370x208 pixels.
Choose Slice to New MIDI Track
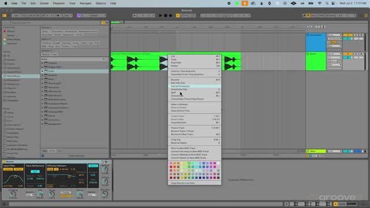195,148
